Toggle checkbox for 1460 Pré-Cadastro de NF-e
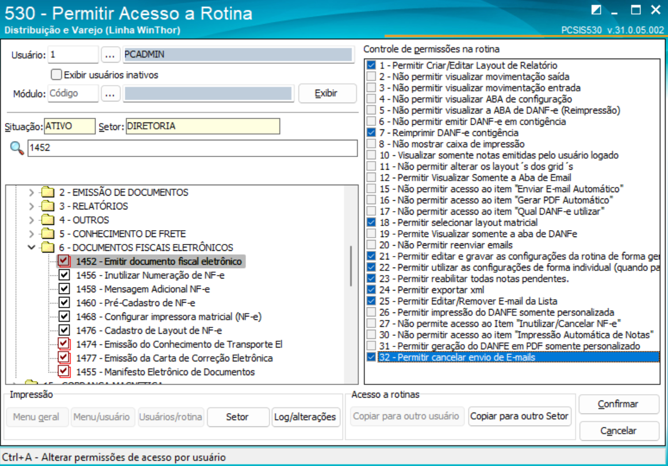The image size is (668, 466). coord(64,302)
